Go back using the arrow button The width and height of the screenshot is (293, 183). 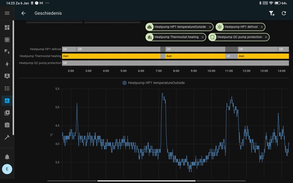coord(23,13)
